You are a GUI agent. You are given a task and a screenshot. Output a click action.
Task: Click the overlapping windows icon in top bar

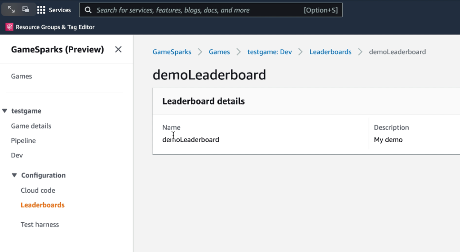pos(26,10)
